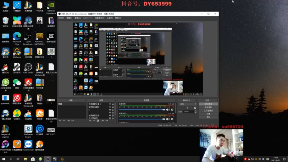Open the second mixer channel settings gear
288x162 pixels.
point(172,119)
